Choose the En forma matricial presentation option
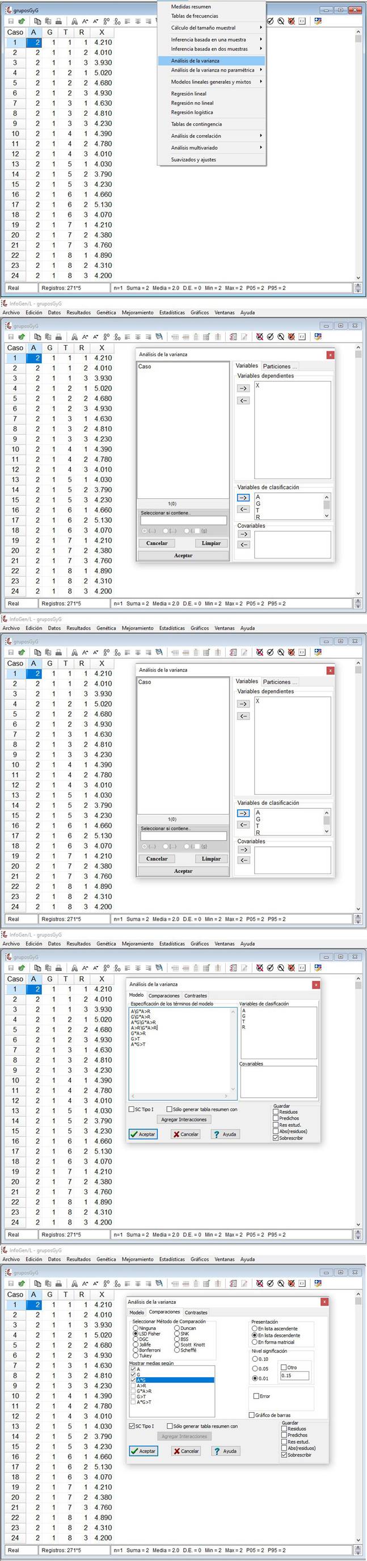Viewport: 367px width, 1561px height. [254, 1342]
